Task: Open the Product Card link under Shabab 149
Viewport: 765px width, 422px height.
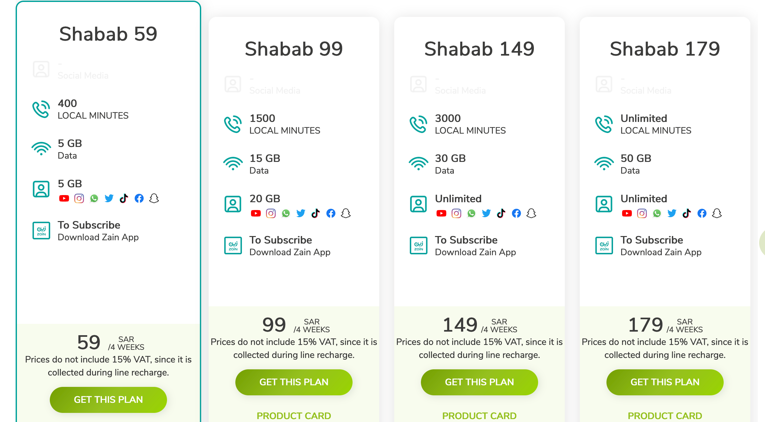Action: (480, 416)
